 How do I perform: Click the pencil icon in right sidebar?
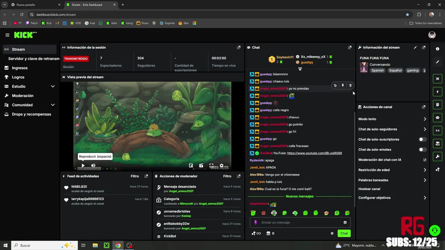437,62
